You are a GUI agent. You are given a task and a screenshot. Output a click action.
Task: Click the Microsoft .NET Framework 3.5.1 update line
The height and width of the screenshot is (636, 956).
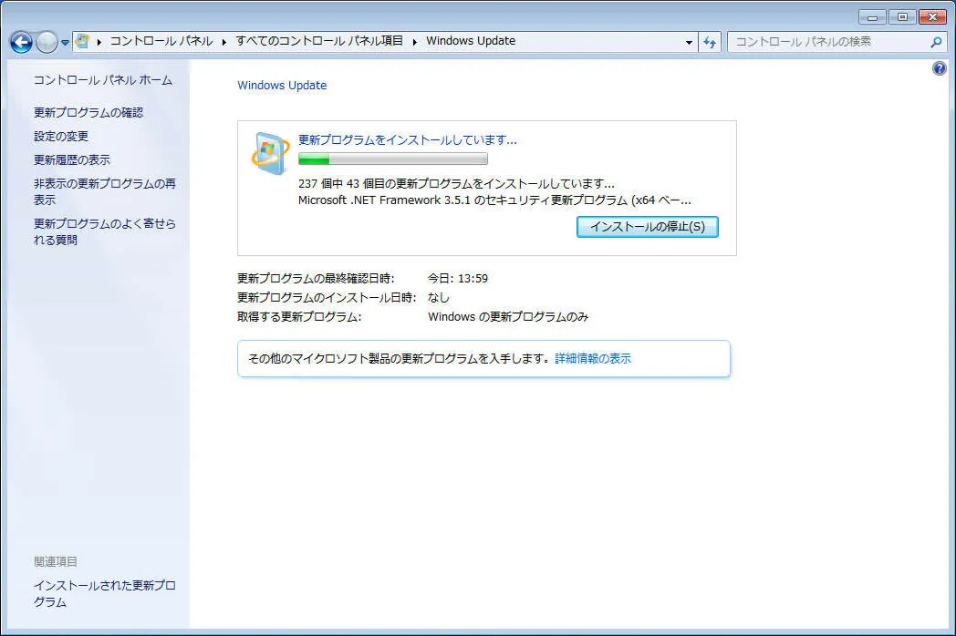pos(494,200)
